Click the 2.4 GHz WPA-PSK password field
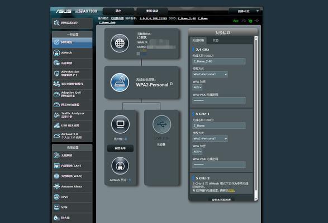This screenshot has height=223, width=328. [x=219, y=100]
